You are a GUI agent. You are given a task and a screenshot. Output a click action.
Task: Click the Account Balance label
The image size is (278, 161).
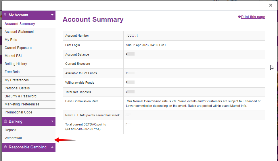[77, 55]
